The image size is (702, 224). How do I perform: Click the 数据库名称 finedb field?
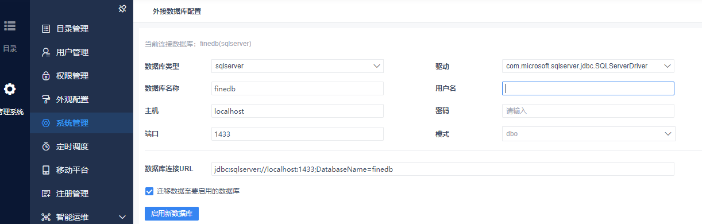click(x=298, y=88)
